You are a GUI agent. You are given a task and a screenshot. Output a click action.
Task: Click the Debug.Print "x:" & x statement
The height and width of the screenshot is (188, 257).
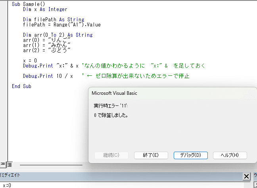click(51, 66)
